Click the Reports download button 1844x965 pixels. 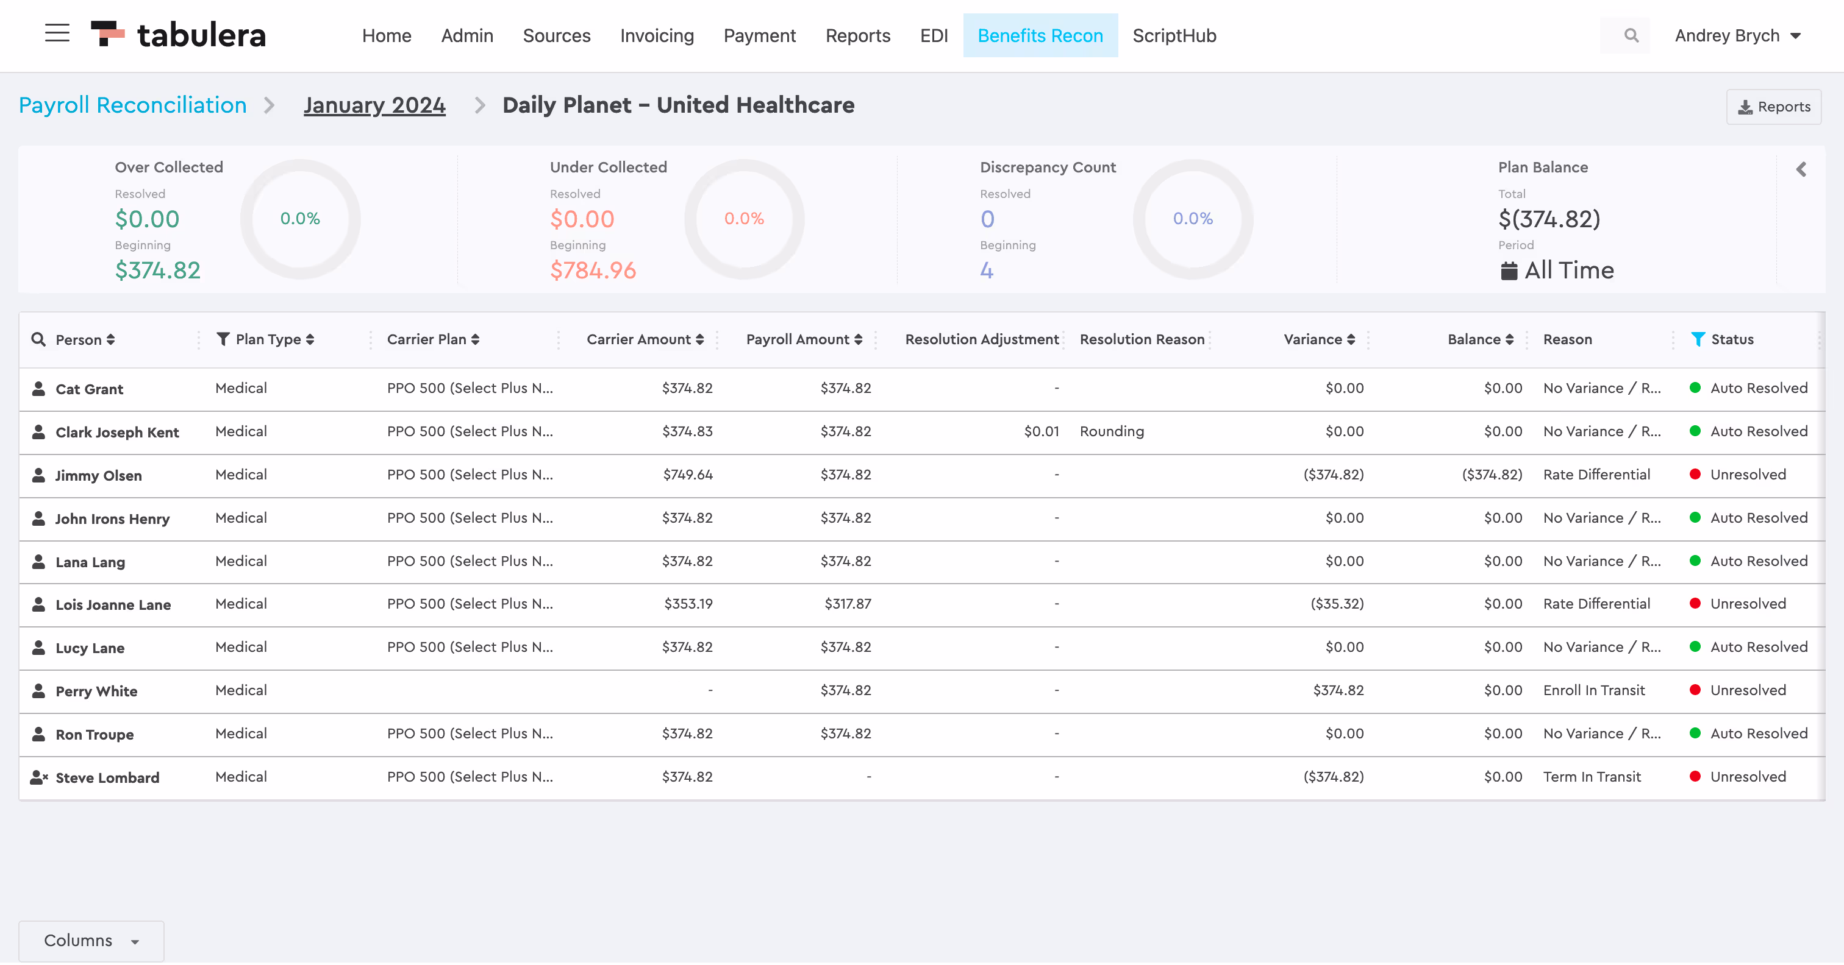(x=1774, y=107)
